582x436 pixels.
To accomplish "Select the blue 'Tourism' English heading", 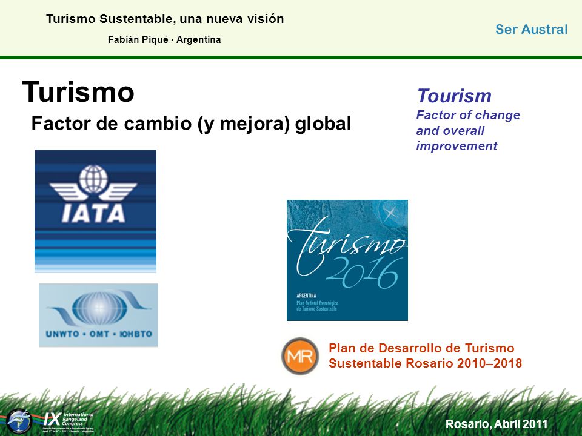I will click(454, 96).
